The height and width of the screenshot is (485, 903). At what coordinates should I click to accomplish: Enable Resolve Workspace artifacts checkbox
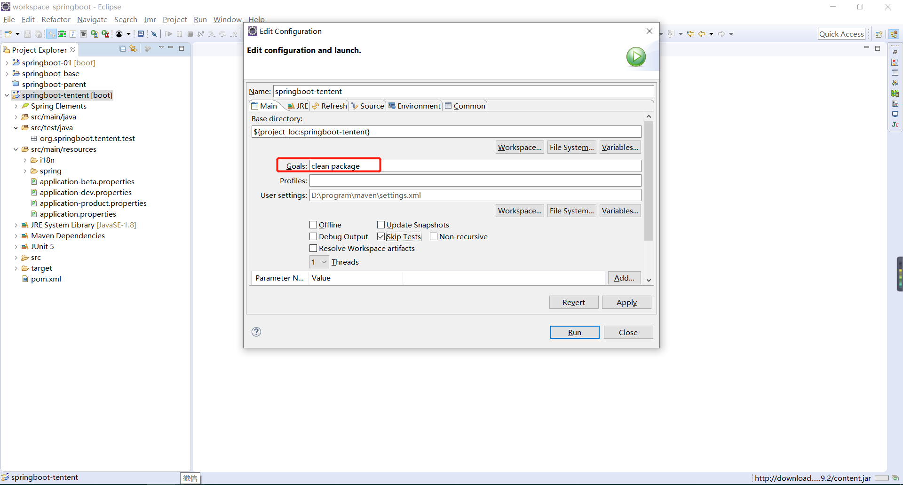[x=313, y=248]
